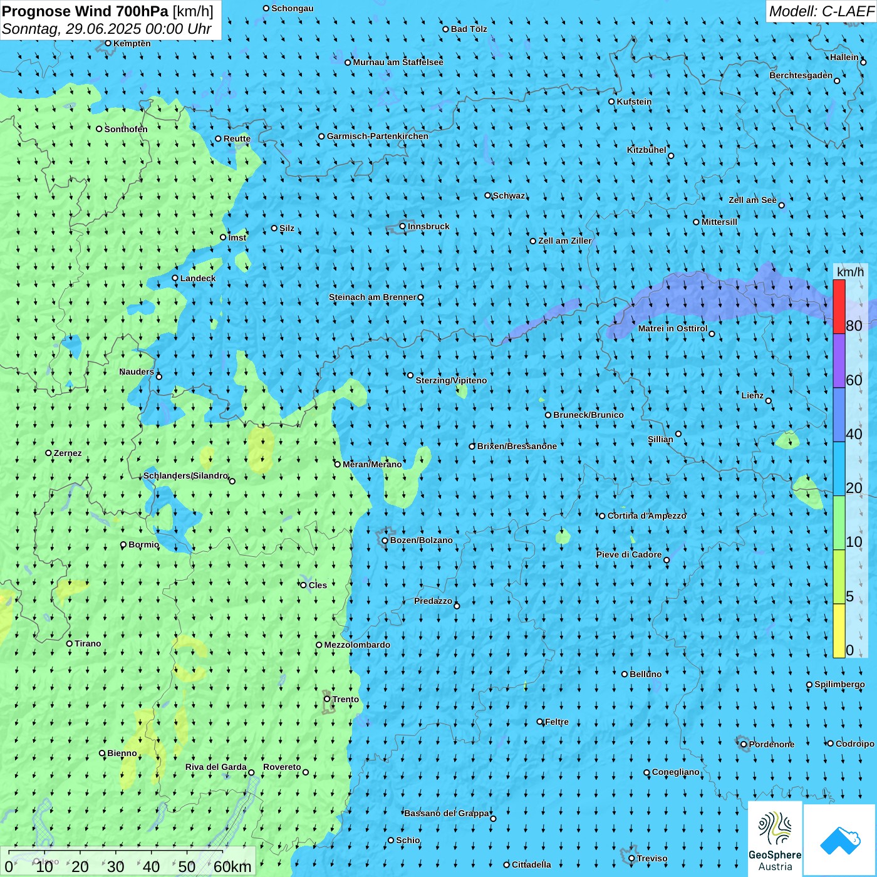The width and height of the screenshot is (877, 877).
Task: Click the 'Bassano del Grappa' label
Action: pyautogui.click(x=447, y=813)
